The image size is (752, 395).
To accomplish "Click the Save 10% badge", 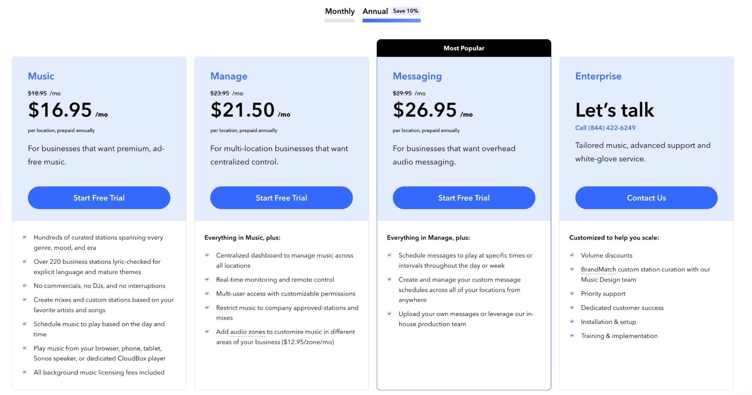I will [x=406, y=11].
